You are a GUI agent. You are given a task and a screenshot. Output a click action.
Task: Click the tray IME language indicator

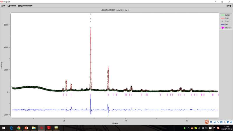[x=214, y=128]
